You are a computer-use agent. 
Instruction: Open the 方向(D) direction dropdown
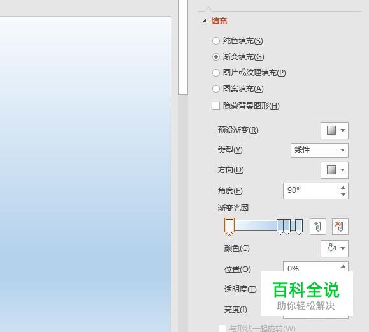click(335, 170)
